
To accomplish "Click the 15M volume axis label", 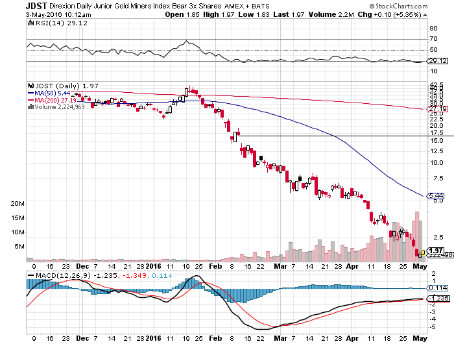I will [x=18, y=217].
